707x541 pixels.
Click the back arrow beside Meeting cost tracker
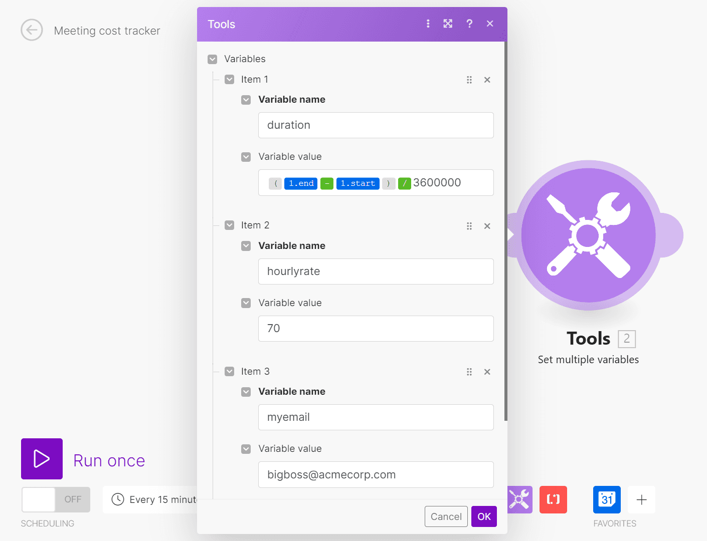coord(32,30)
